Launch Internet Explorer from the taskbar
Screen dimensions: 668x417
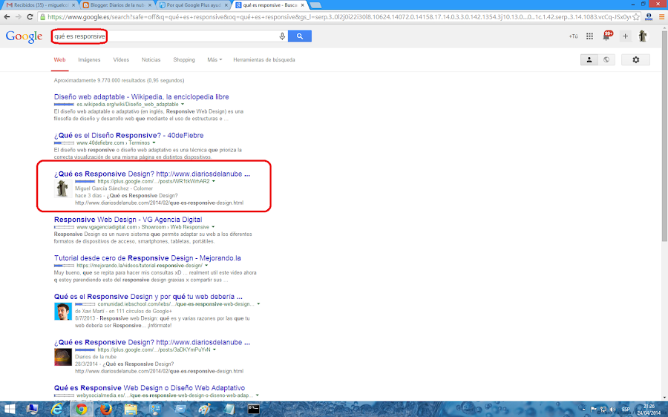click(57, 410)
